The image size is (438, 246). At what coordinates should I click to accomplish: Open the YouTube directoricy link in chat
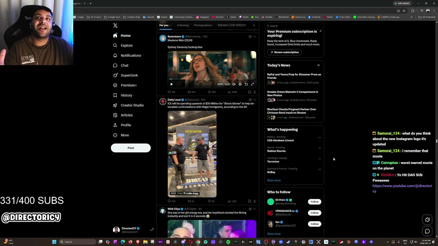[x=402, y=188]
